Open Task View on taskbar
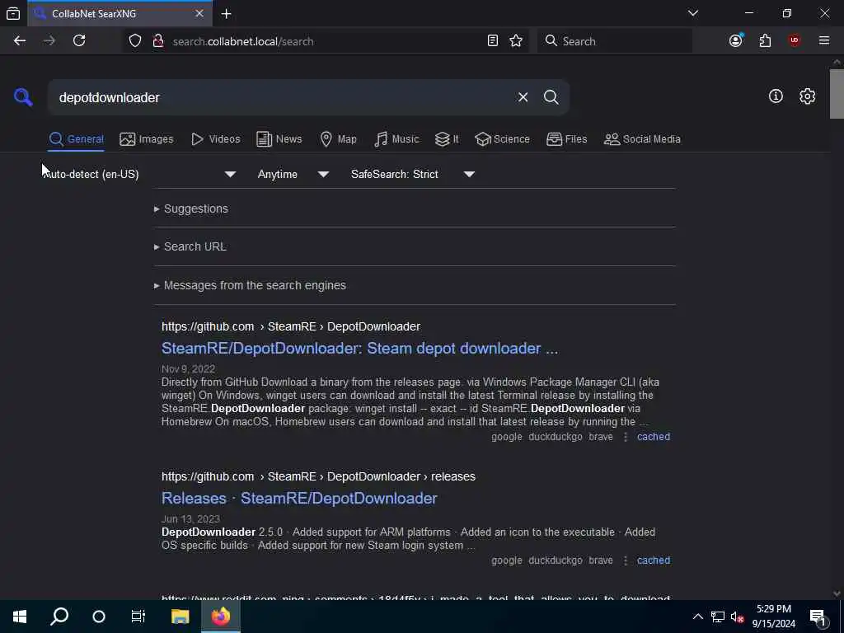 click(138, 617)
